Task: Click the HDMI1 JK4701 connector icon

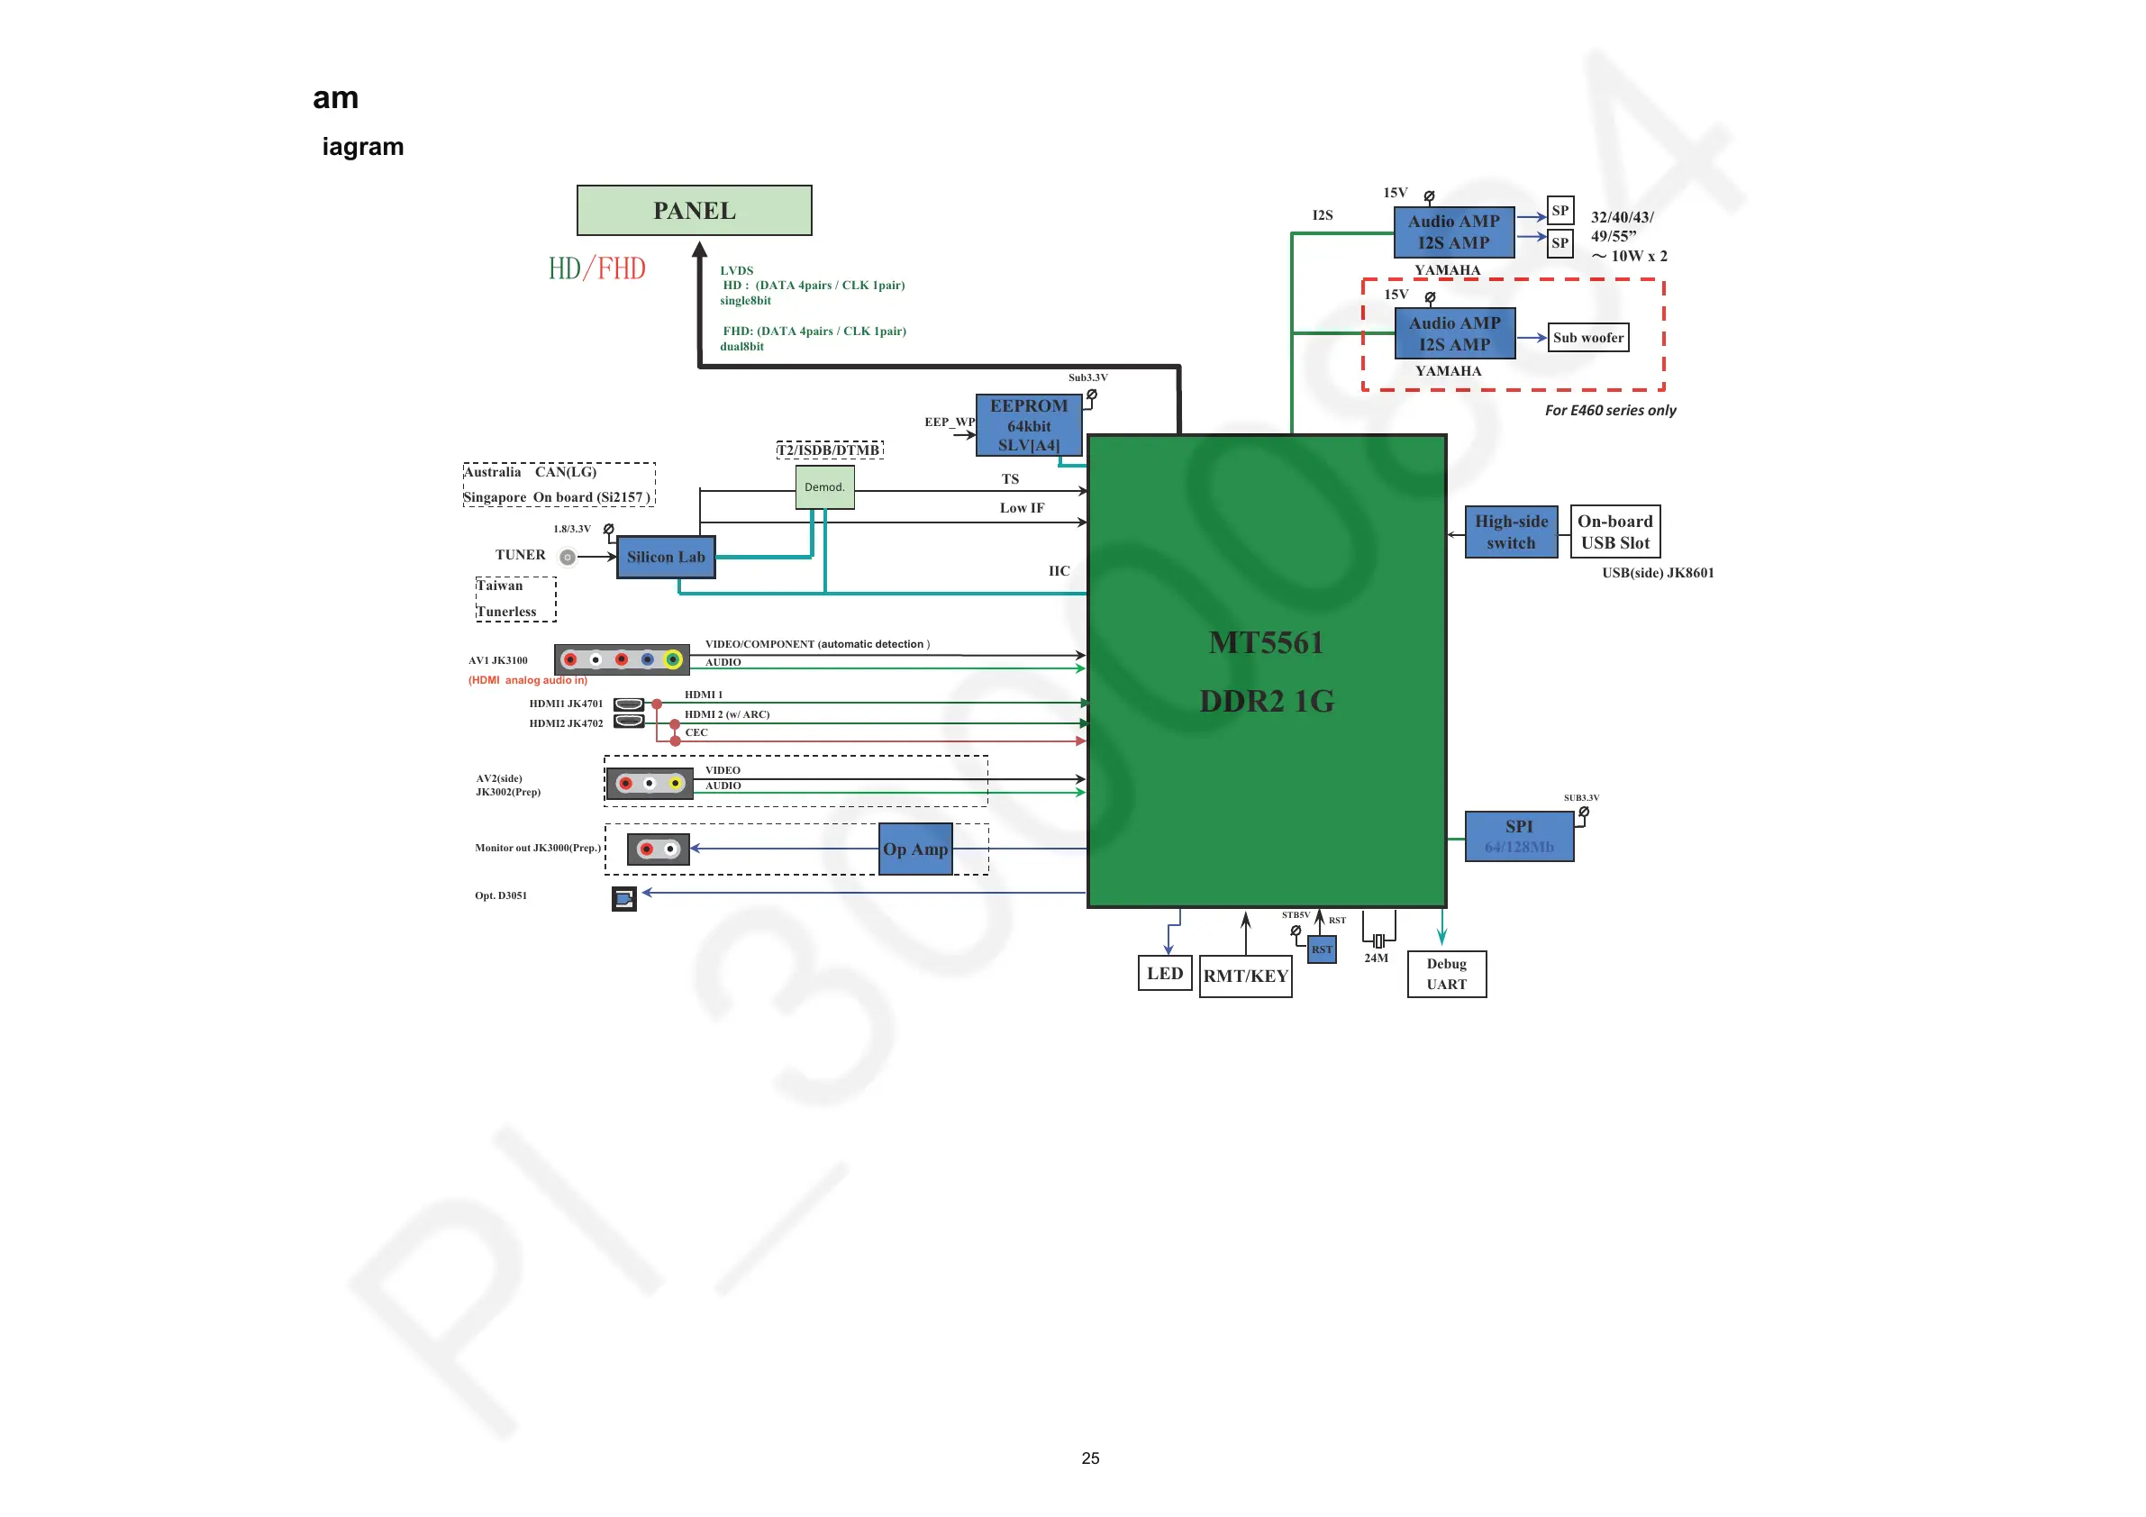Action: point(628,704)
